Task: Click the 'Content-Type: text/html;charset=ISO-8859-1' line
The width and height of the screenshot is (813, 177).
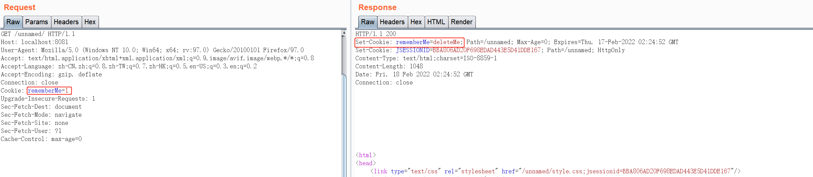Action: pos(426,58)
